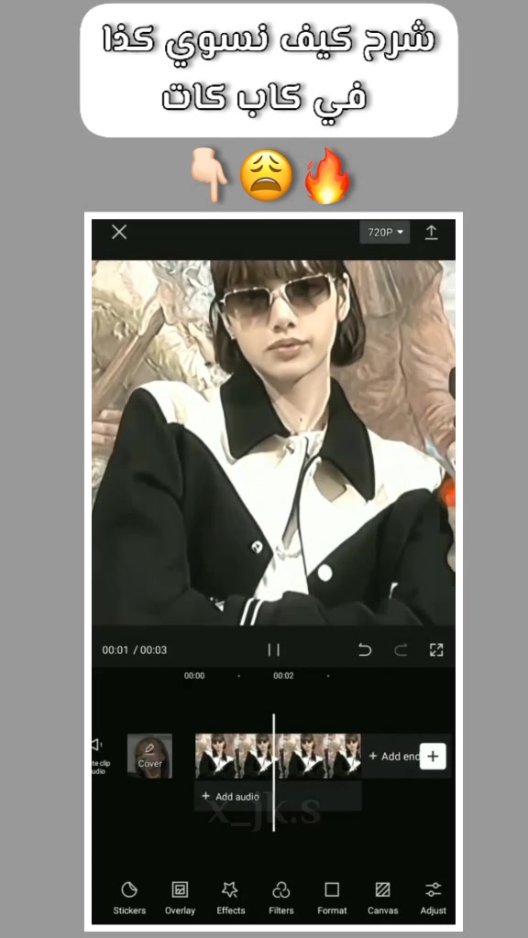The height and width of the screenshot is (938, 528).
Task: Undo the last edit
Action: (365, 649)
